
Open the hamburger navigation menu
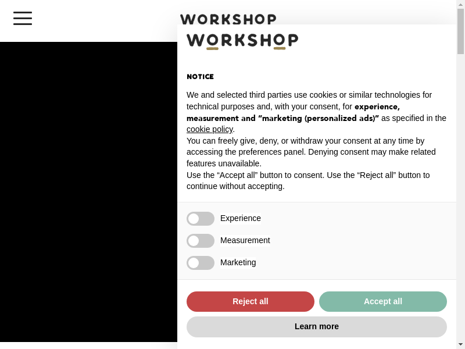point(23,18)
